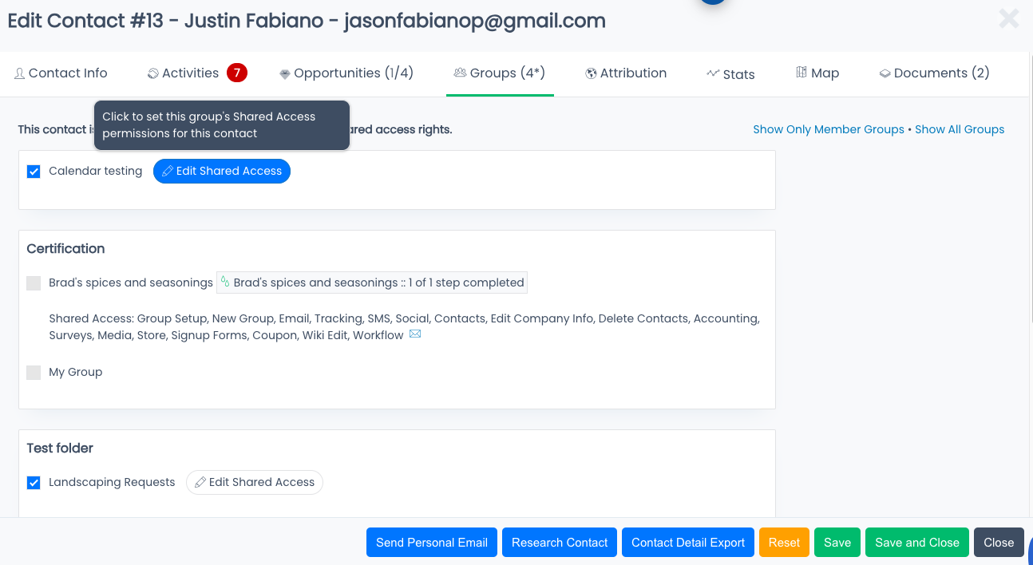Uncheck the Landscaping Requests checkbox
This screenshot has height=565, width=1033.
pyautogui.click(x=34, y=482)
